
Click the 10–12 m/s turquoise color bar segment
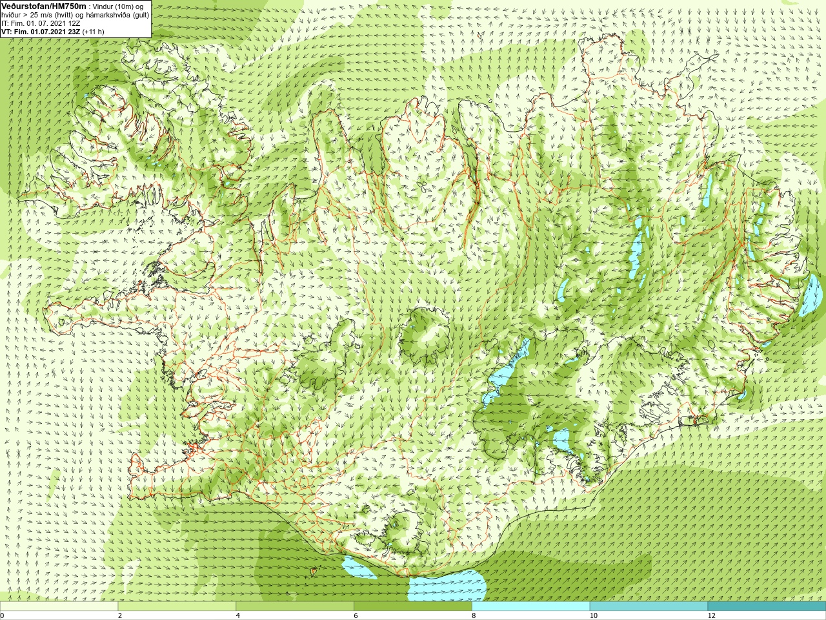tap(649, 606)
